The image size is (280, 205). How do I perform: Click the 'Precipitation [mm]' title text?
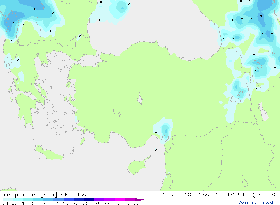click(x=29, y=195)
